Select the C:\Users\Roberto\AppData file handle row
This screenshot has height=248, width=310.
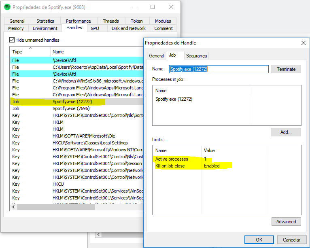coord(77,67)
